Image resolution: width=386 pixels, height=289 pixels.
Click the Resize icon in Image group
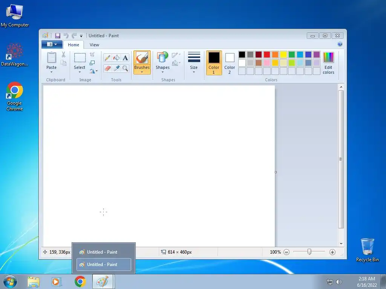point(92,63)
